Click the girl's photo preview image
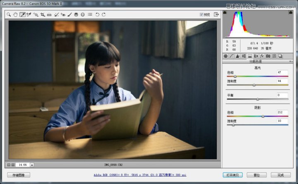 (x=113, y=90)
